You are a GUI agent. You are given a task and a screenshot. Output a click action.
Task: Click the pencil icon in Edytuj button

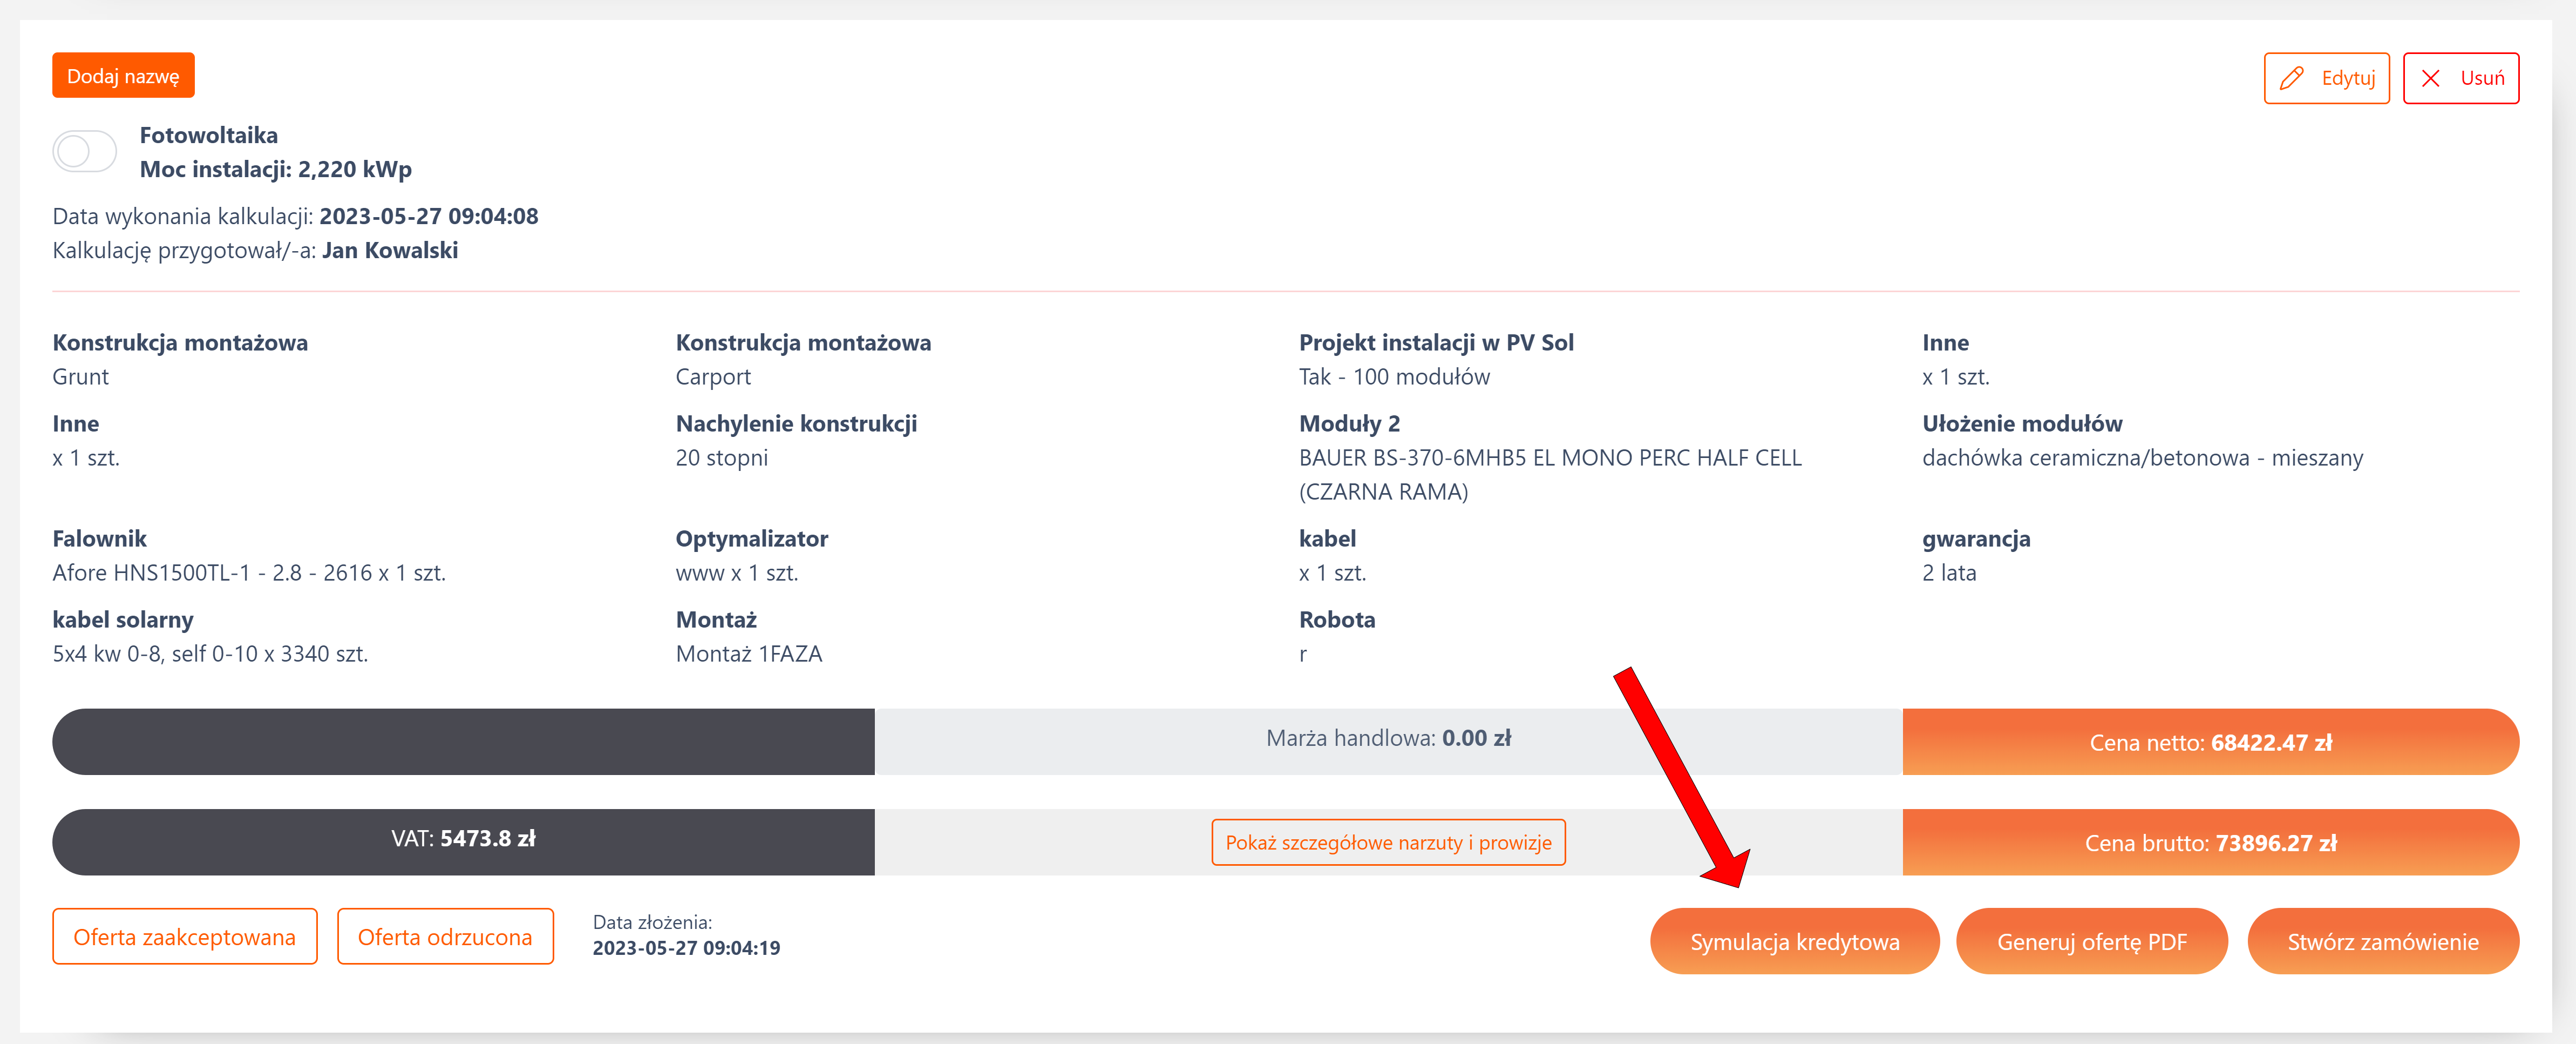pyautogui.click(x=2291, y=78)
